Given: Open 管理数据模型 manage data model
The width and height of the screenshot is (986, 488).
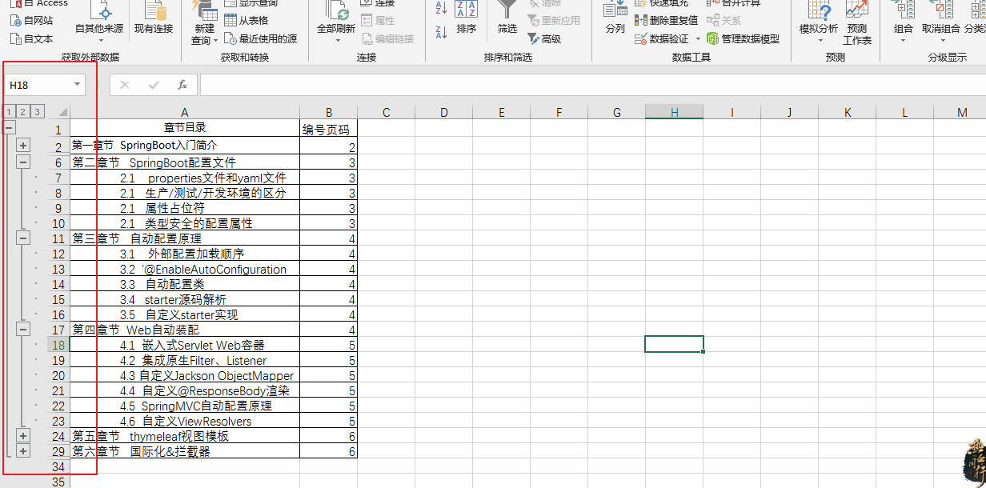Looking at the screenshot, I should click(x=743, y=38).
